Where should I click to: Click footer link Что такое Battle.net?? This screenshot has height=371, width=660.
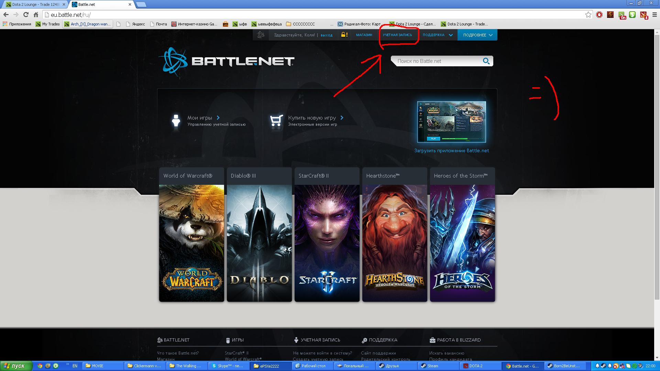tap(178, 353)
